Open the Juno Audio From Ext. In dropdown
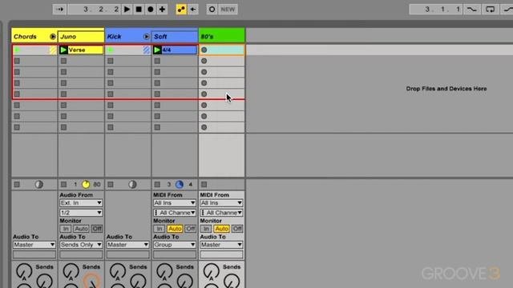Image resolution: width=513 pixels, height=288 pixels. (81, 202)
